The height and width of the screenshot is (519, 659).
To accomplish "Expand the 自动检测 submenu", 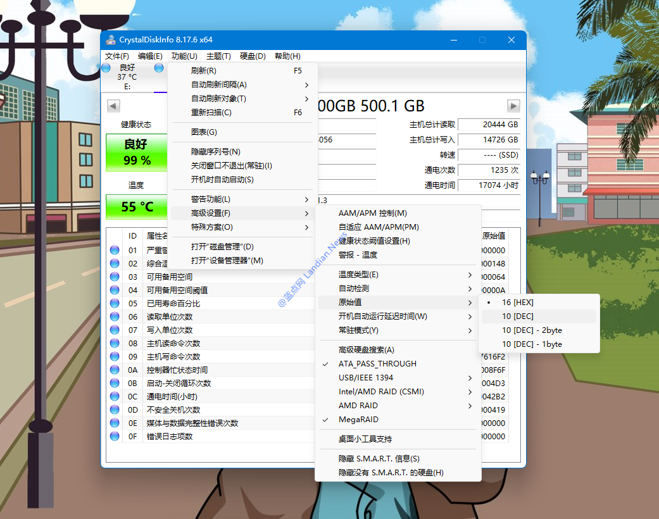I will tap(398, 289).
